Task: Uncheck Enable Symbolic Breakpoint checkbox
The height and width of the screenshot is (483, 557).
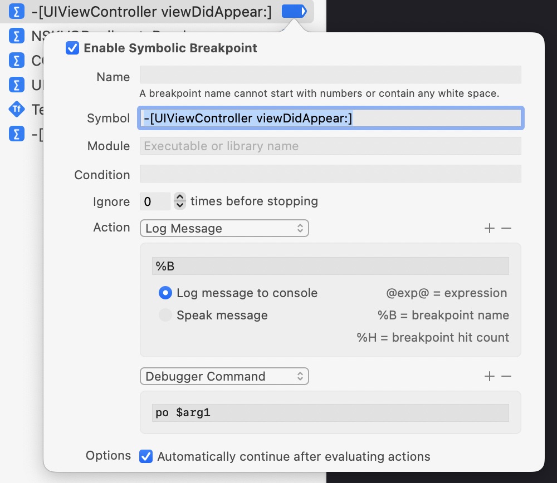Action: pos(72,48)
